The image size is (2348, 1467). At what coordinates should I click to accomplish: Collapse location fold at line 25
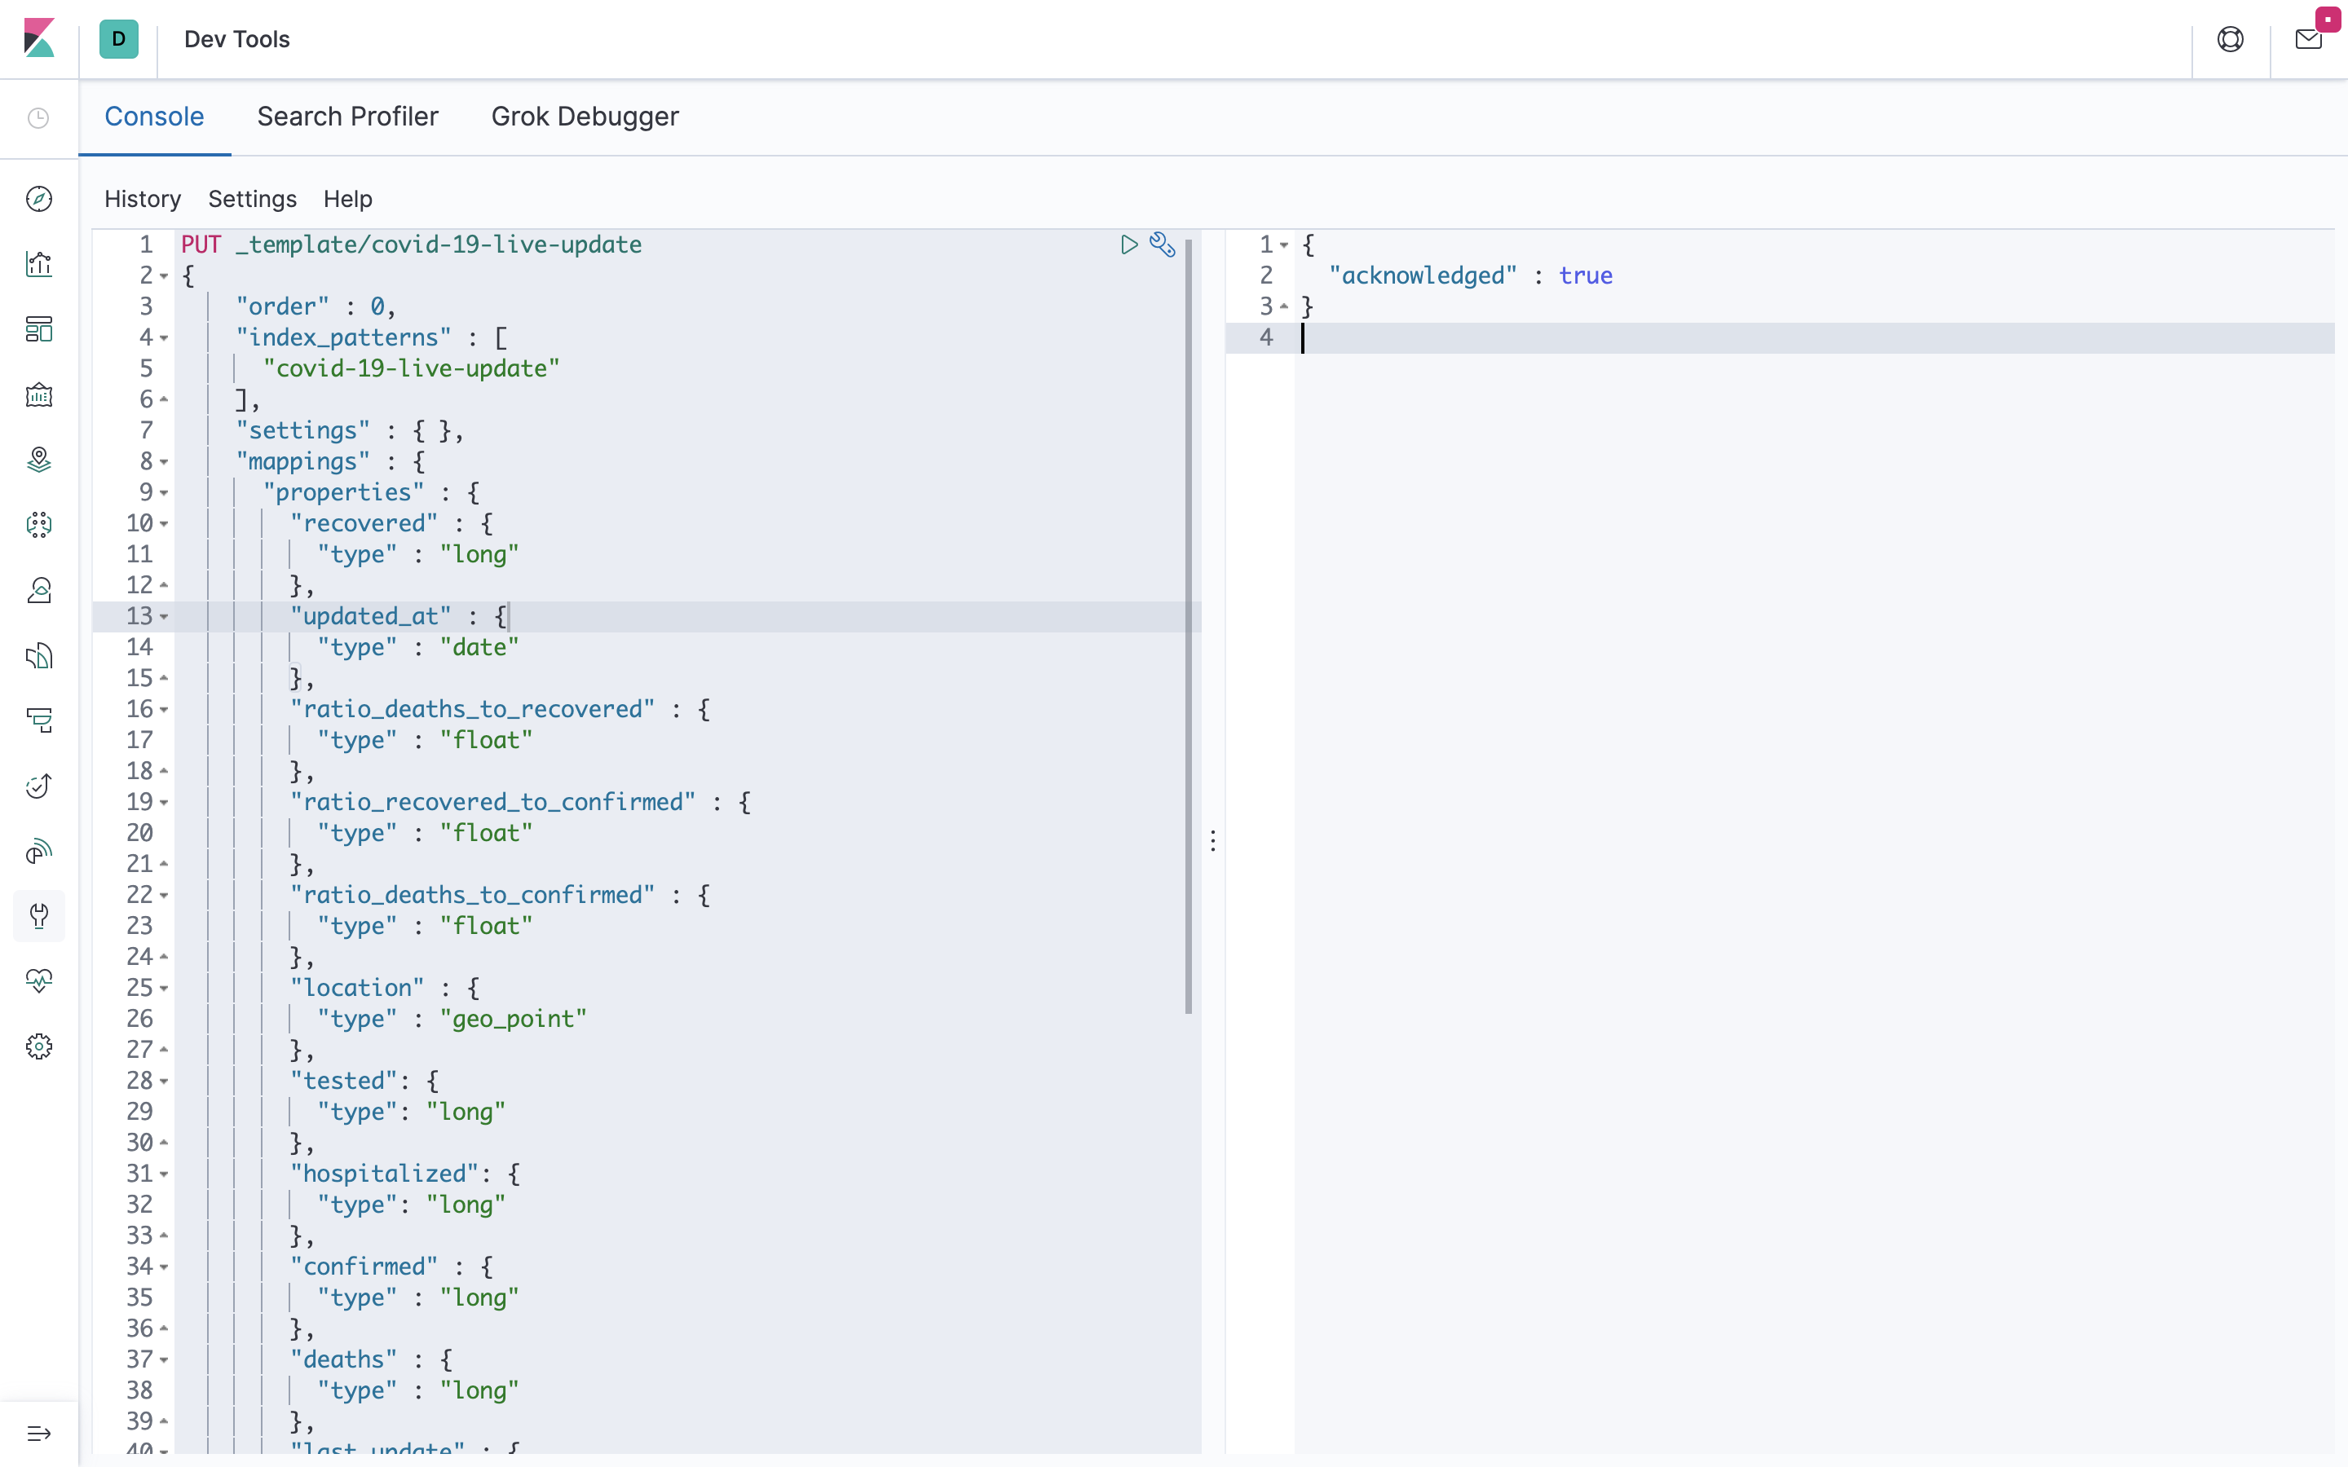164,989
